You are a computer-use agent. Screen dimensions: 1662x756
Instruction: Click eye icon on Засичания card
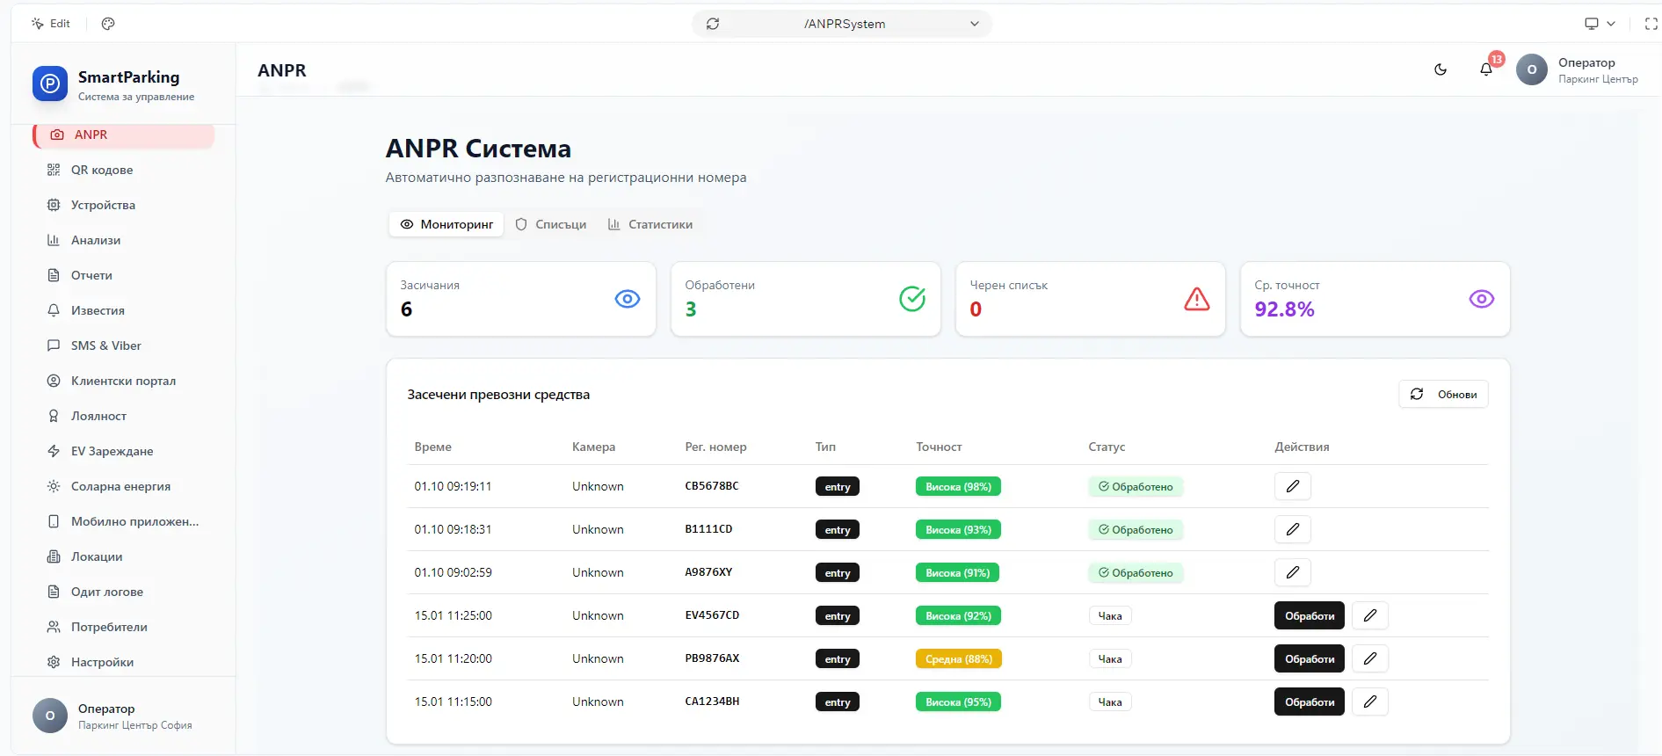click(x=628, y=299)
